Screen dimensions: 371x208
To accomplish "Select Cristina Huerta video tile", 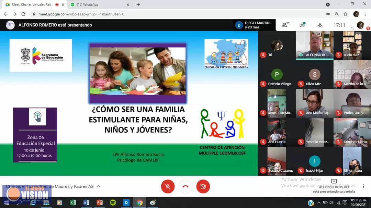I will 352,133.
